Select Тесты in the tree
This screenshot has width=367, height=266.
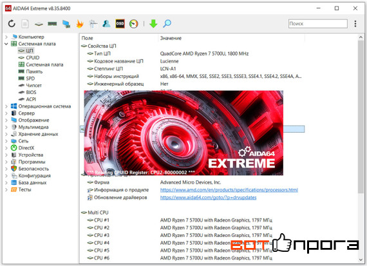coord(21,189)
